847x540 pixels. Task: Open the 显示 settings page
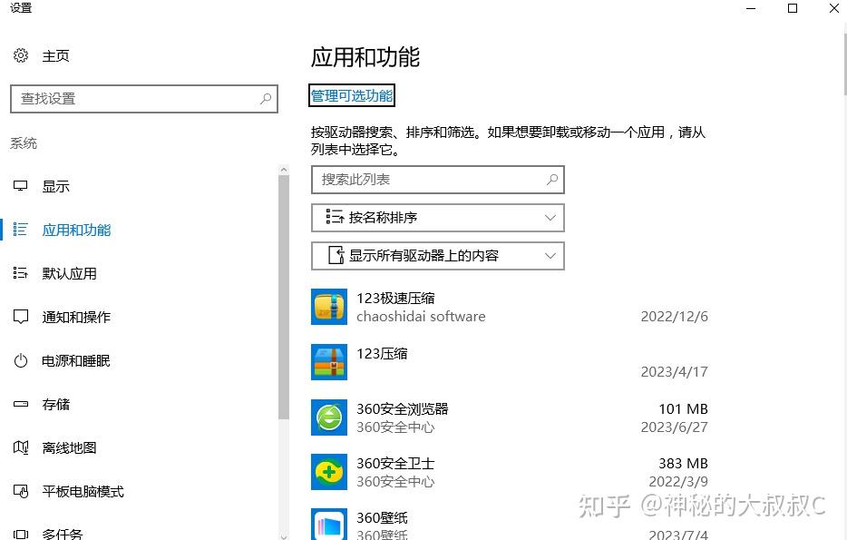pos(55,186)
